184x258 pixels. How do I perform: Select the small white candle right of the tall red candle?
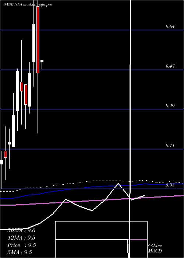[42, 61]
